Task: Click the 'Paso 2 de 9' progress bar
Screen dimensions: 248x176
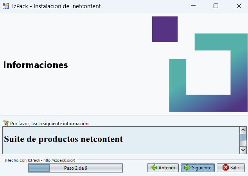Action: [x=75, y=168]
